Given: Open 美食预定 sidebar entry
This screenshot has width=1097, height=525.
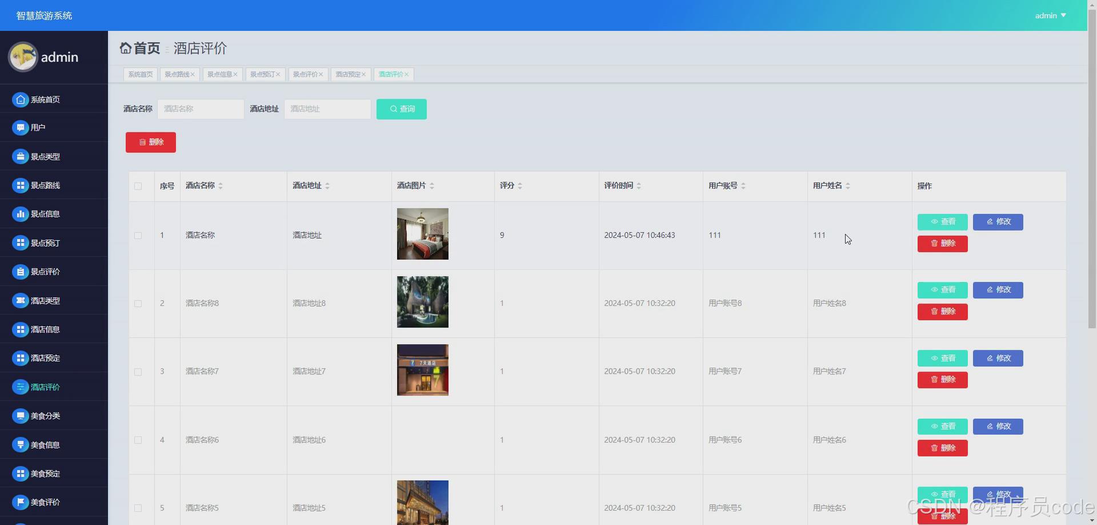Looking at the screenshot, I should pos(54,473).
